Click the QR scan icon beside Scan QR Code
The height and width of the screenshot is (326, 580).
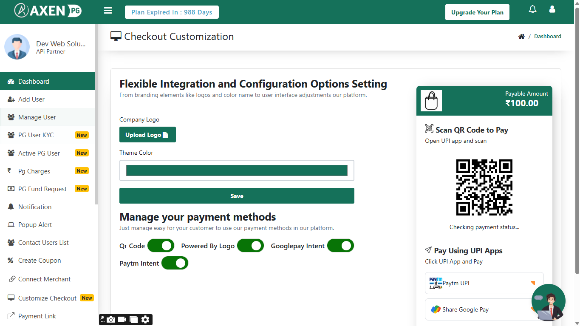tap(429, 129)
